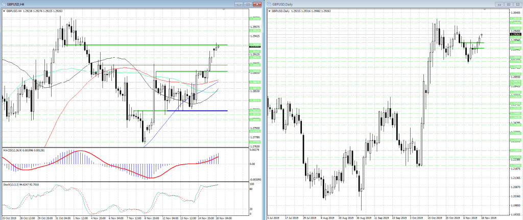523x220 pixels.
Task: Close the GBPUSD,H4 chart window
Action: [256, 4]
